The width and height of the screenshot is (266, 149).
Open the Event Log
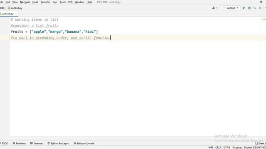261,143
